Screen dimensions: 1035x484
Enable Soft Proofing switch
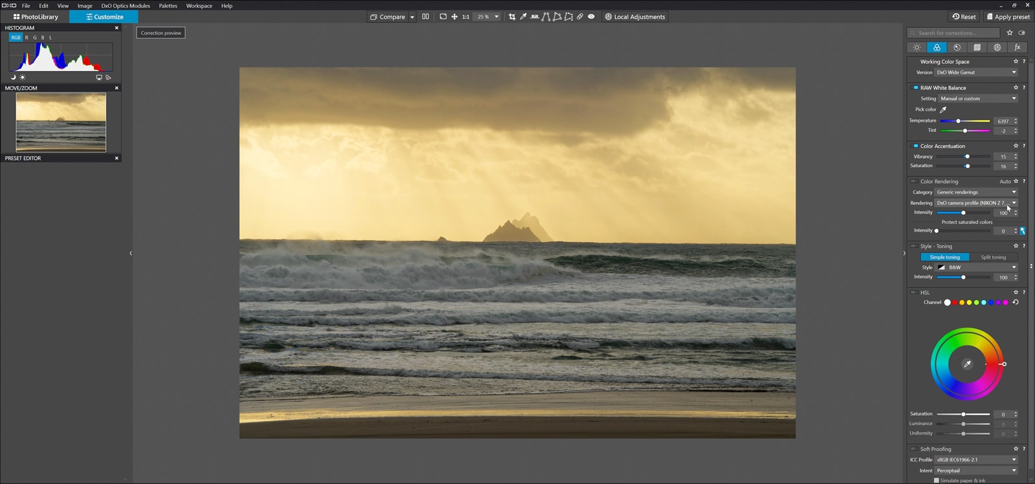915,448
